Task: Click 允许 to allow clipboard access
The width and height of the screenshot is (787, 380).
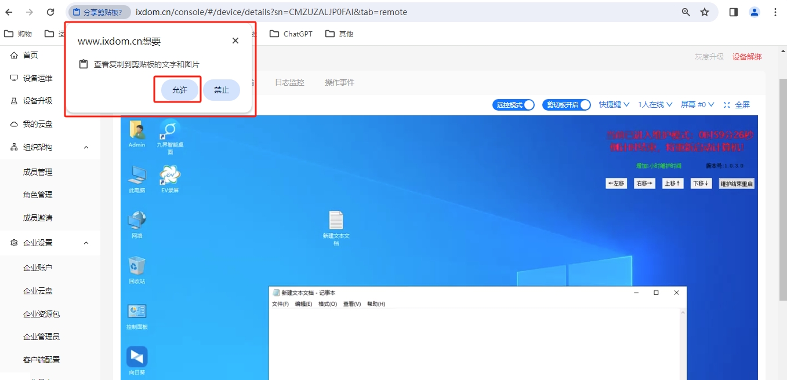Action: (x=180, y=90)
